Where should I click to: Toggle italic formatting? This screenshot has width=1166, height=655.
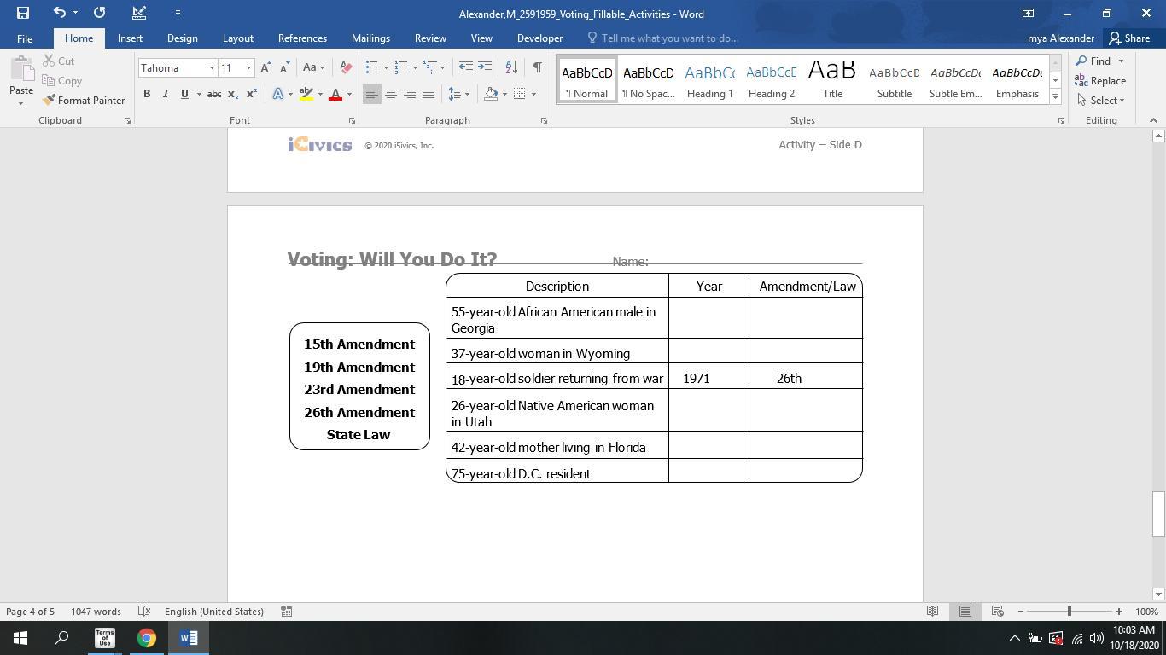pos(166,94)
